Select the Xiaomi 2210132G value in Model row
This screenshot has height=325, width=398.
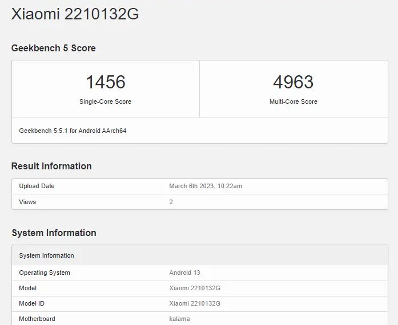pyautogui.click(x=195, y=289)
